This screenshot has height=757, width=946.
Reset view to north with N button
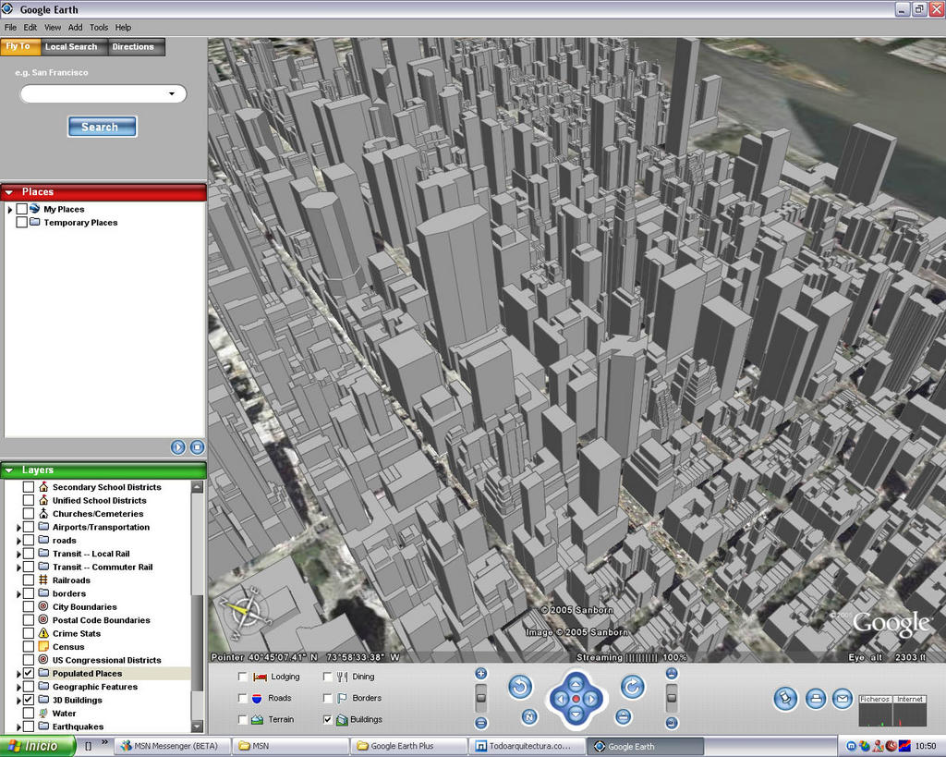pyautogui.click(x=529, y=716)
